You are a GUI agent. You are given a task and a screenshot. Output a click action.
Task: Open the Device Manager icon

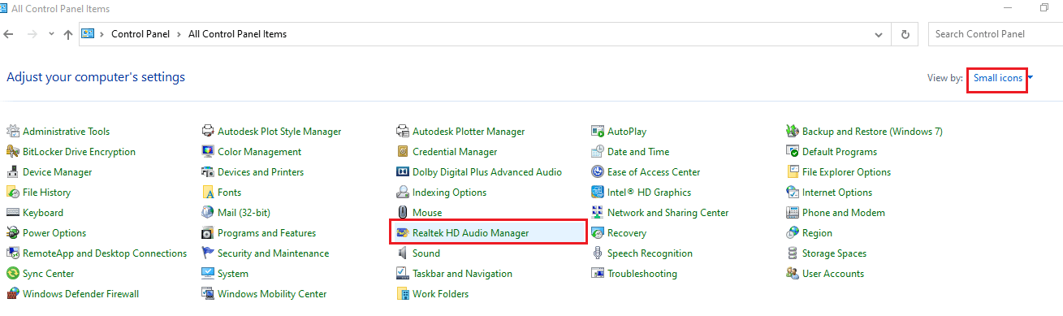[13, 172]
